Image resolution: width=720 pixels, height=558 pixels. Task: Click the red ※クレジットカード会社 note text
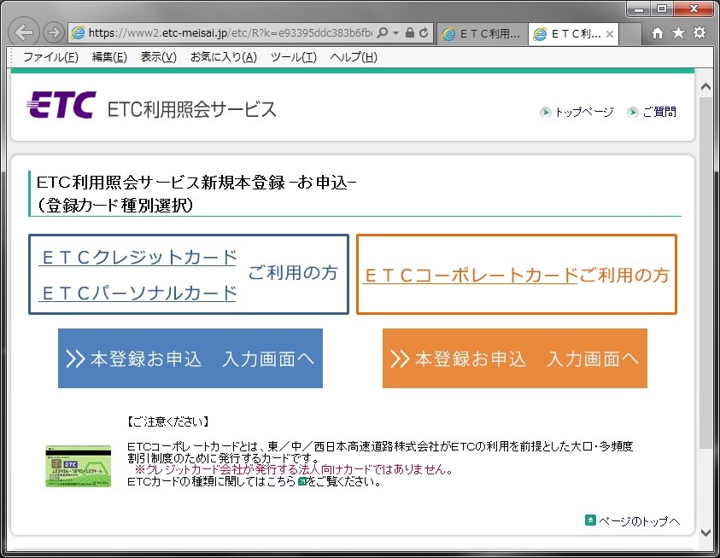pos(294,469)
